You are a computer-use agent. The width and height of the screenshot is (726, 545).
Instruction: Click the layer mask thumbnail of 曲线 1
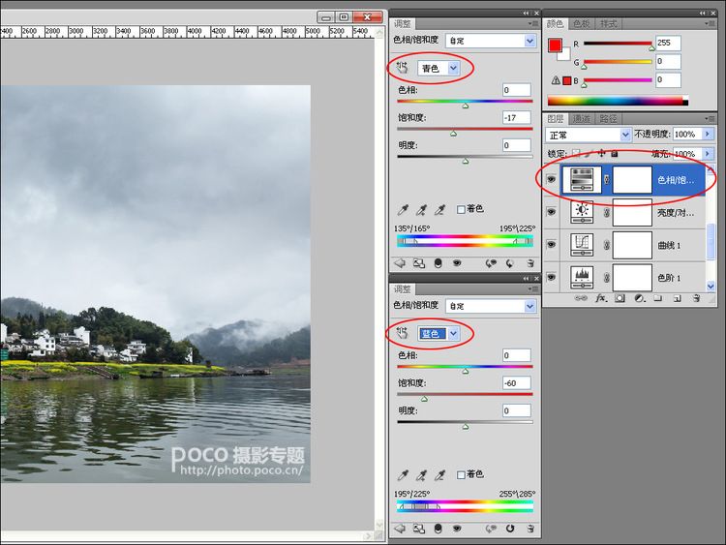coord(632,245)
